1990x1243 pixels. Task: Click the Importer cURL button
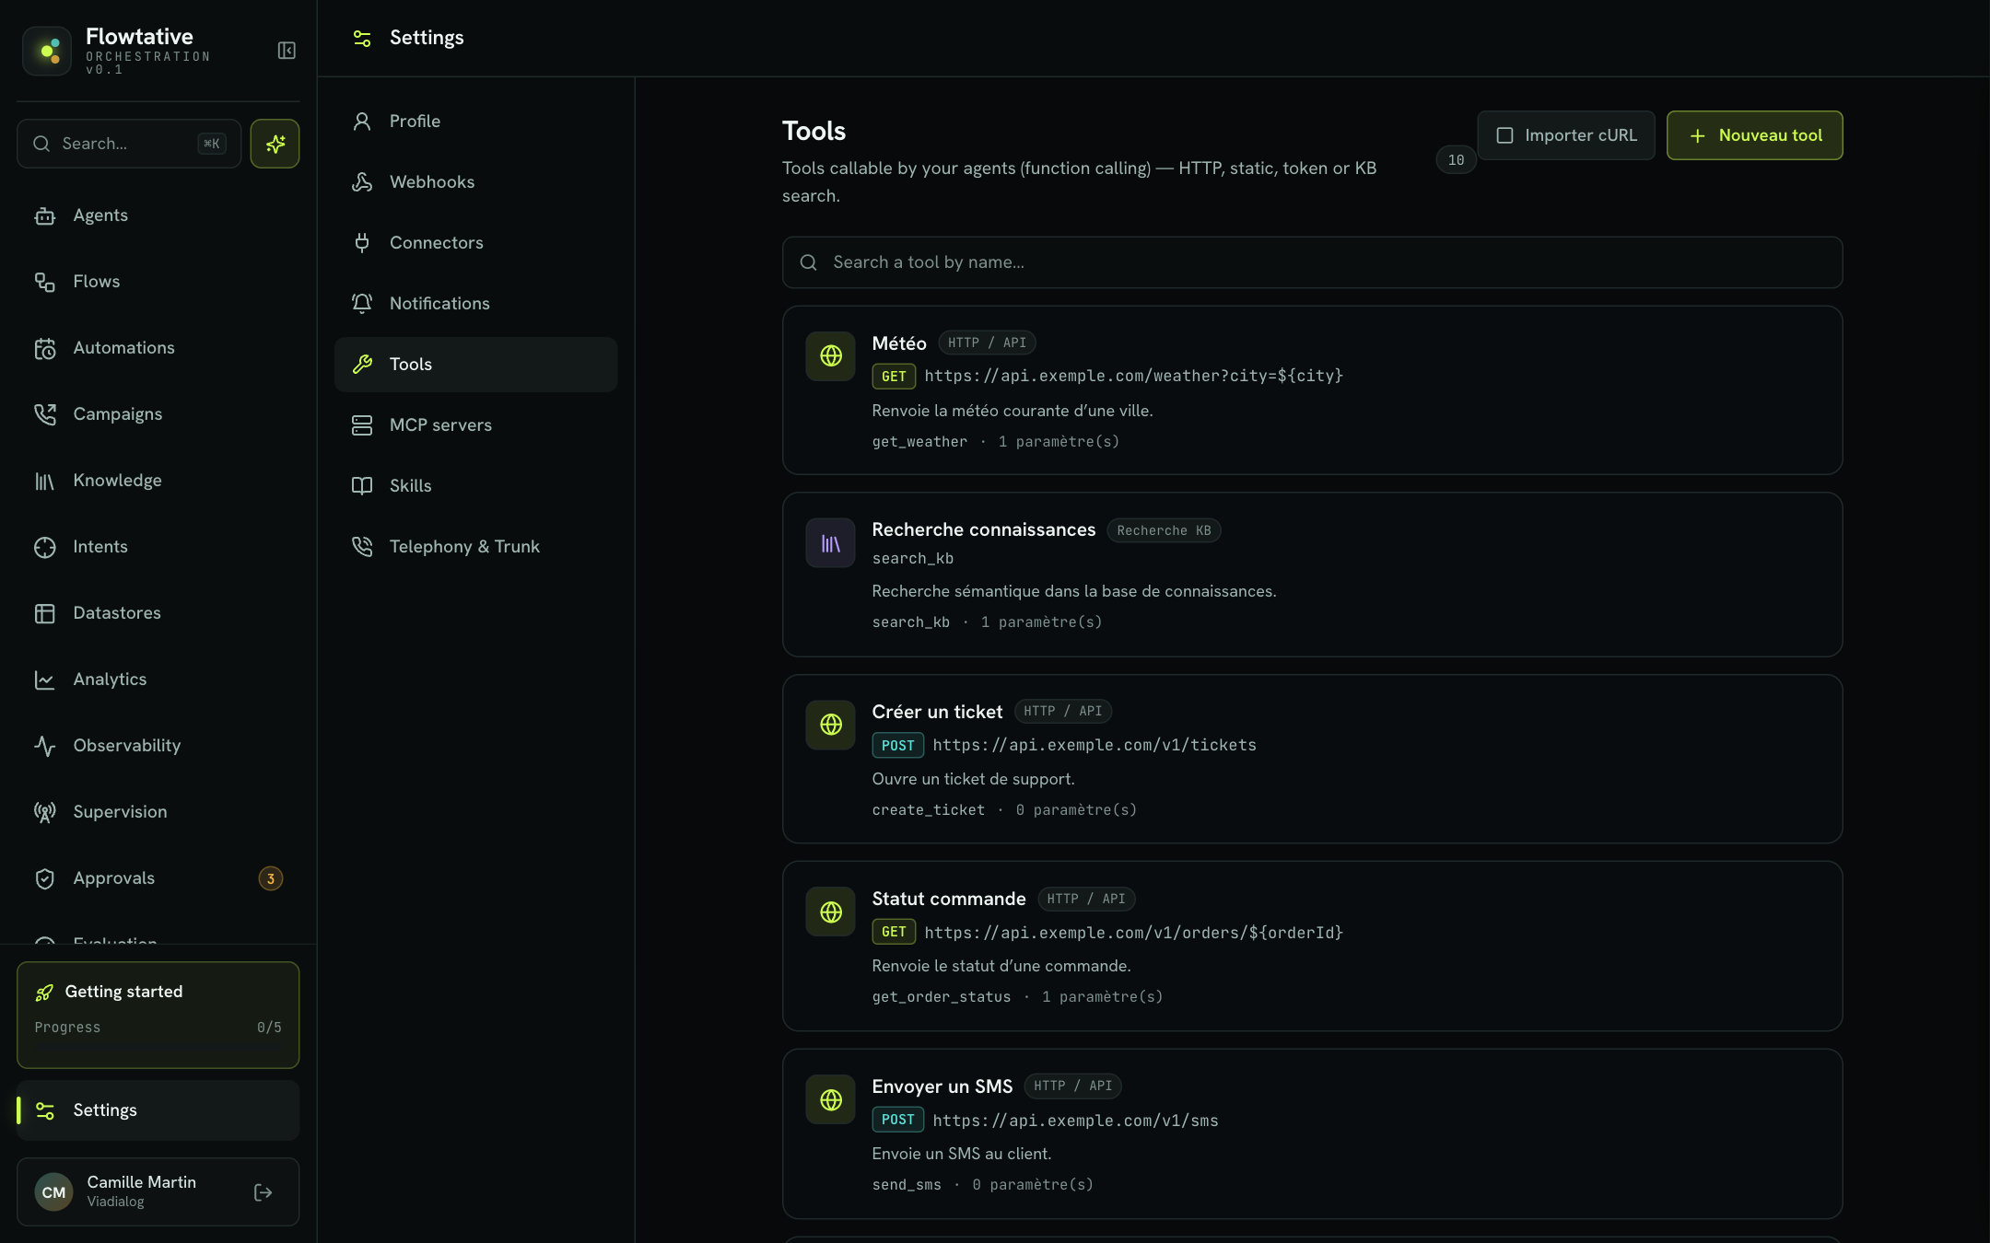(1566, 135)
